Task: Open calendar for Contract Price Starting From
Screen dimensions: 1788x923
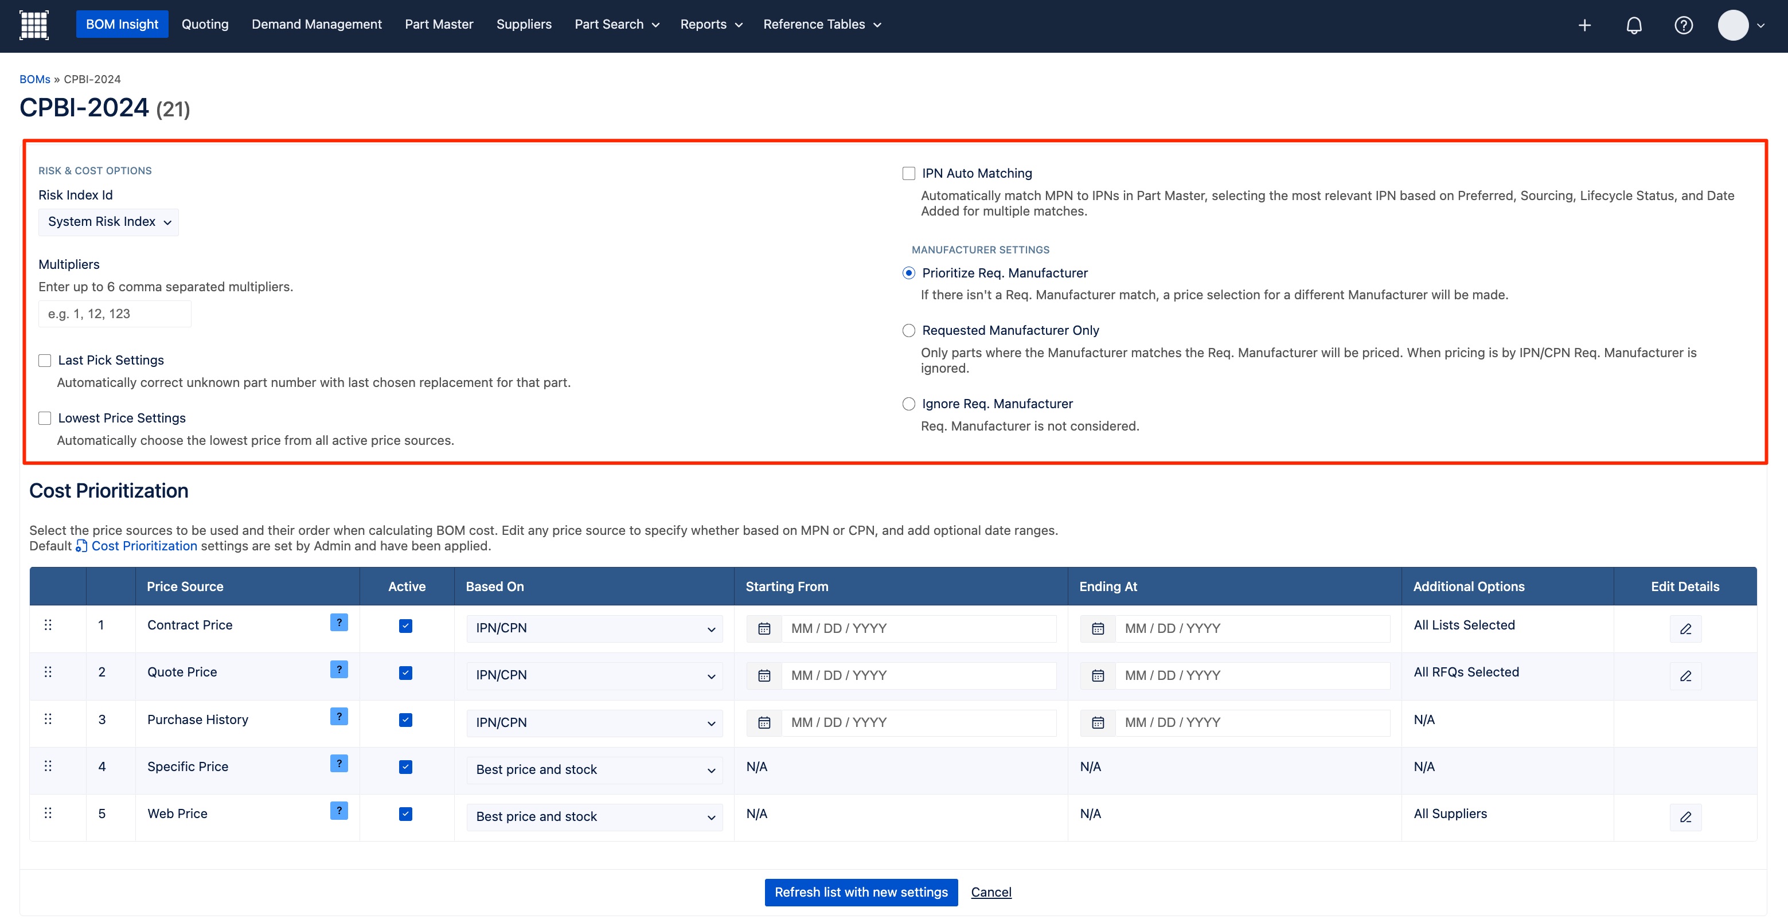Action: tap(764, 629)
